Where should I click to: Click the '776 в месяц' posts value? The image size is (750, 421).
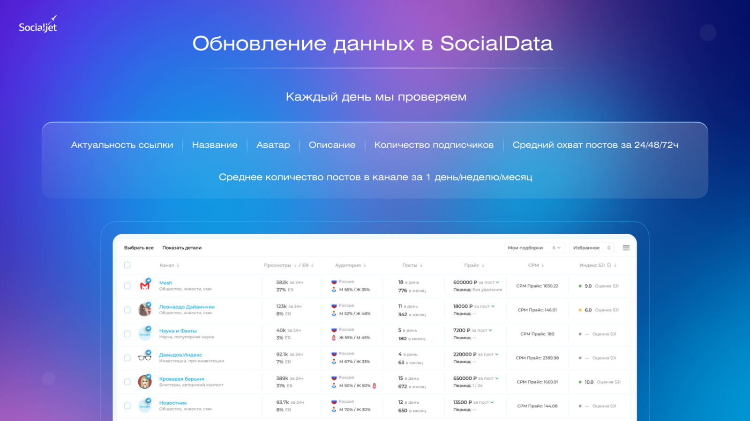[412, 290]
